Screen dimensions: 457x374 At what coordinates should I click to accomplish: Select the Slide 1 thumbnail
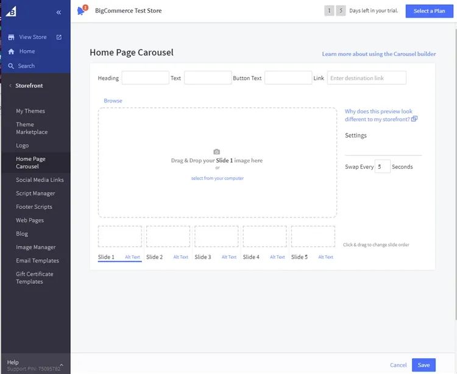point(120,236)
